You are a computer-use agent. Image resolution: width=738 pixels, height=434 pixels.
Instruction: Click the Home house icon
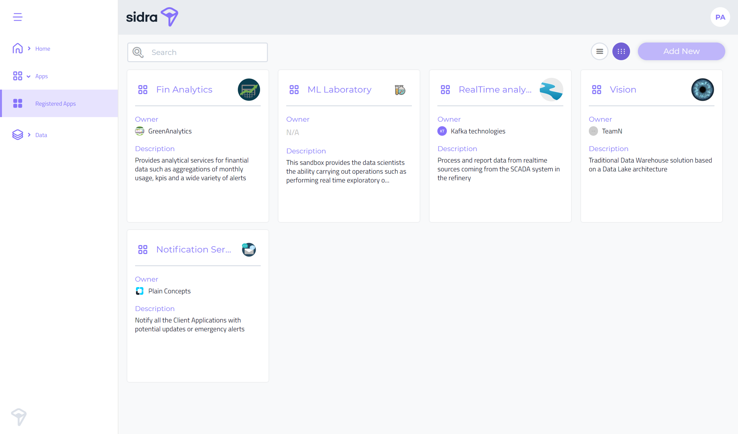tap(18, 48)
